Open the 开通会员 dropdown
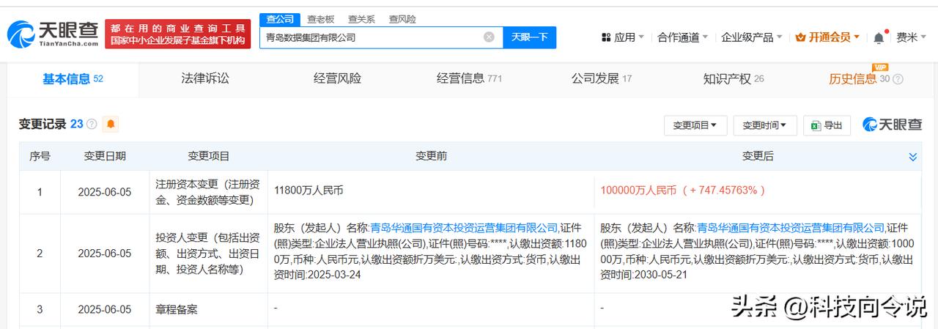 pos(828,37)
